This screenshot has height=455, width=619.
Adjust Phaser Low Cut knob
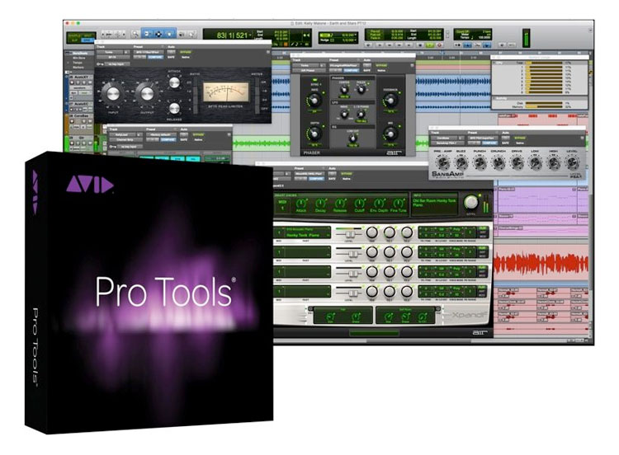[x=352, y=138]
